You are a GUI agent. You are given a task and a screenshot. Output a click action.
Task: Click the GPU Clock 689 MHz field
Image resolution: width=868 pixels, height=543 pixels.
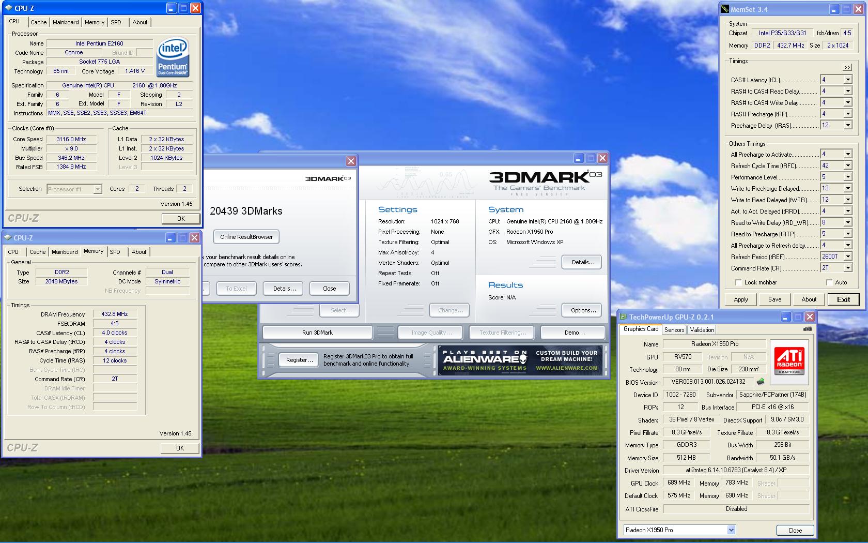click(x=679, y=482)
